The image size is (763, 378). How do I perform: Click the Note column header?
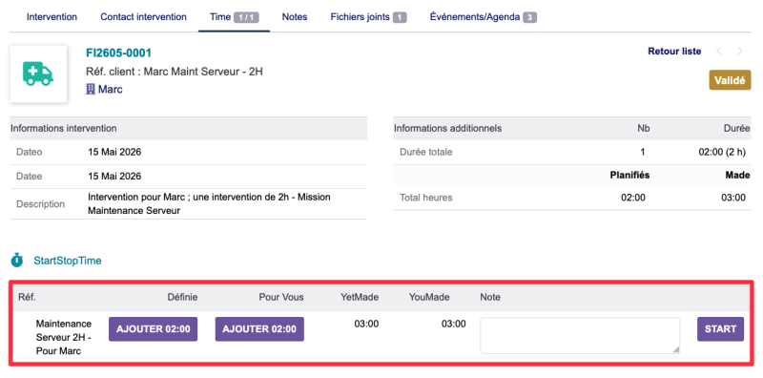tap(490, 297)
